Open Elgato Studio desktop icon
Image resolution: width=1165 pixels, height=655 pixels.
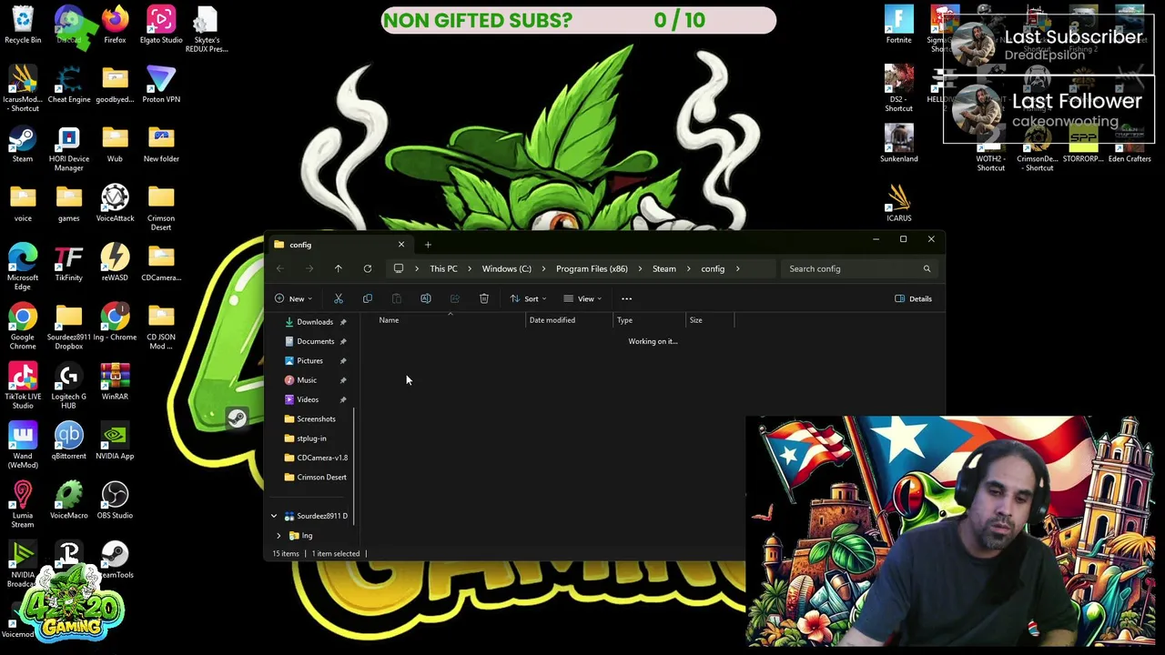[x=161, y=26]
